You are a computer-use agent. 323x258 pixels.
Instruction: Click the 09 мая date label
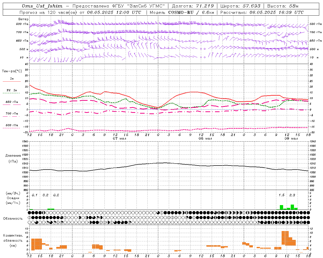pos(291,139)
